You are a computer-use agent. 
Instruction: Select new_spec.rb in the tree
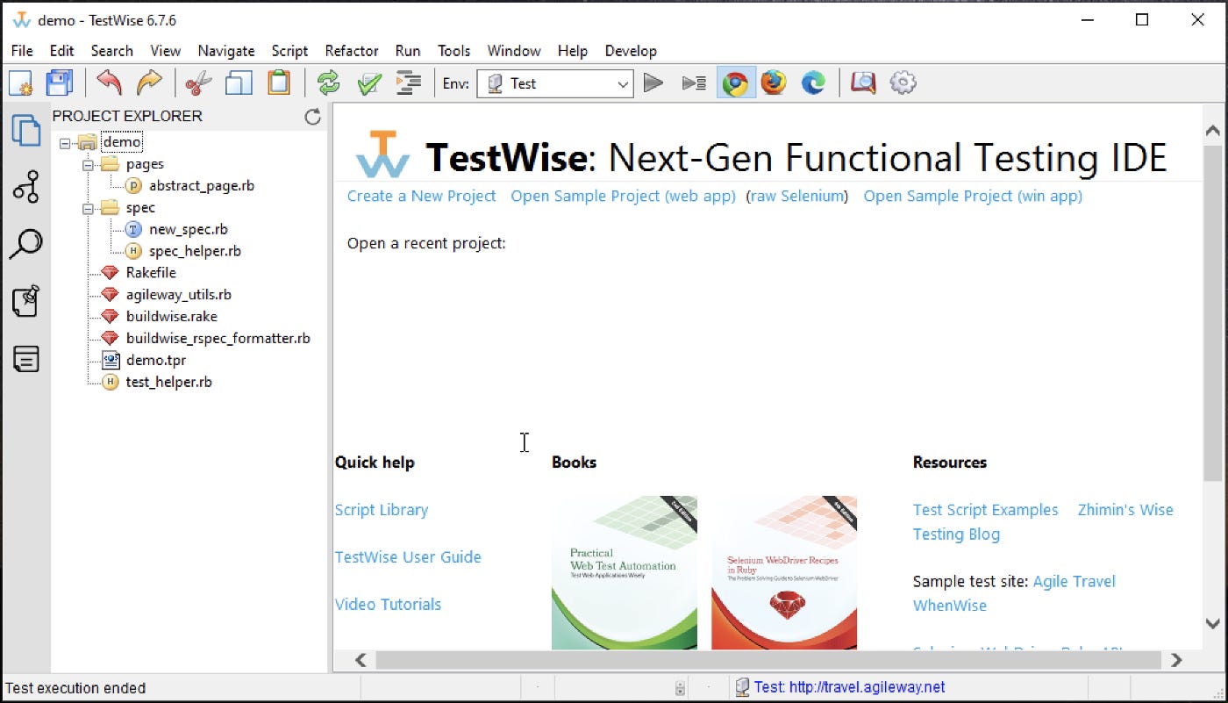tap(189, 229)
